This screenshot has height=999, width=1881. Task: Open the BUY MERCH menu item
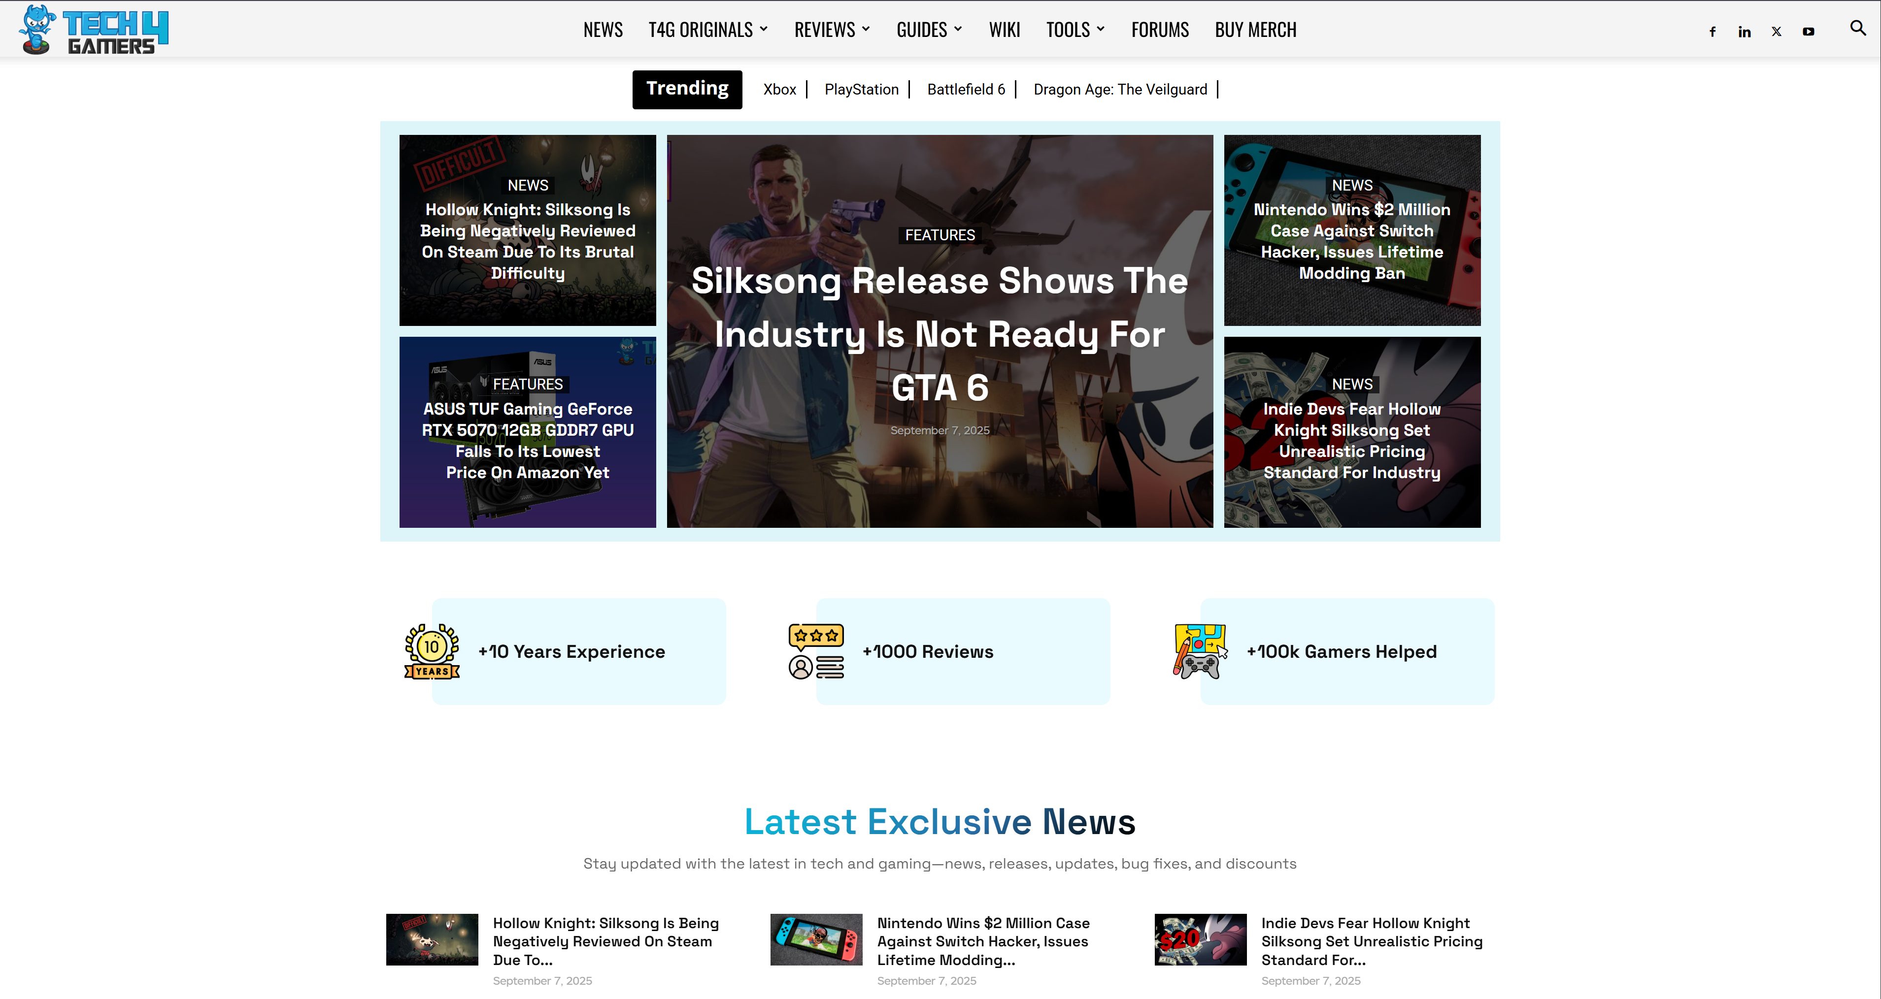[1255, 29]
